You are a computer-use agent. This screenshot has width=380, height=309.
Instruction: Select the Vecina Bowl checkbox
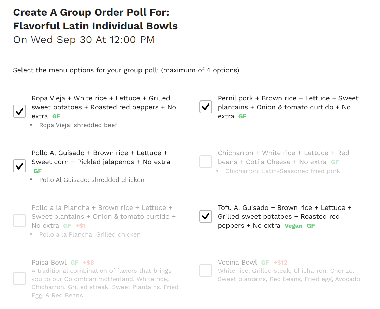(x=206, y=270)
